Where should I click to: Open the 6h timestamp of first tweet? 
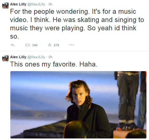(51, 4)
